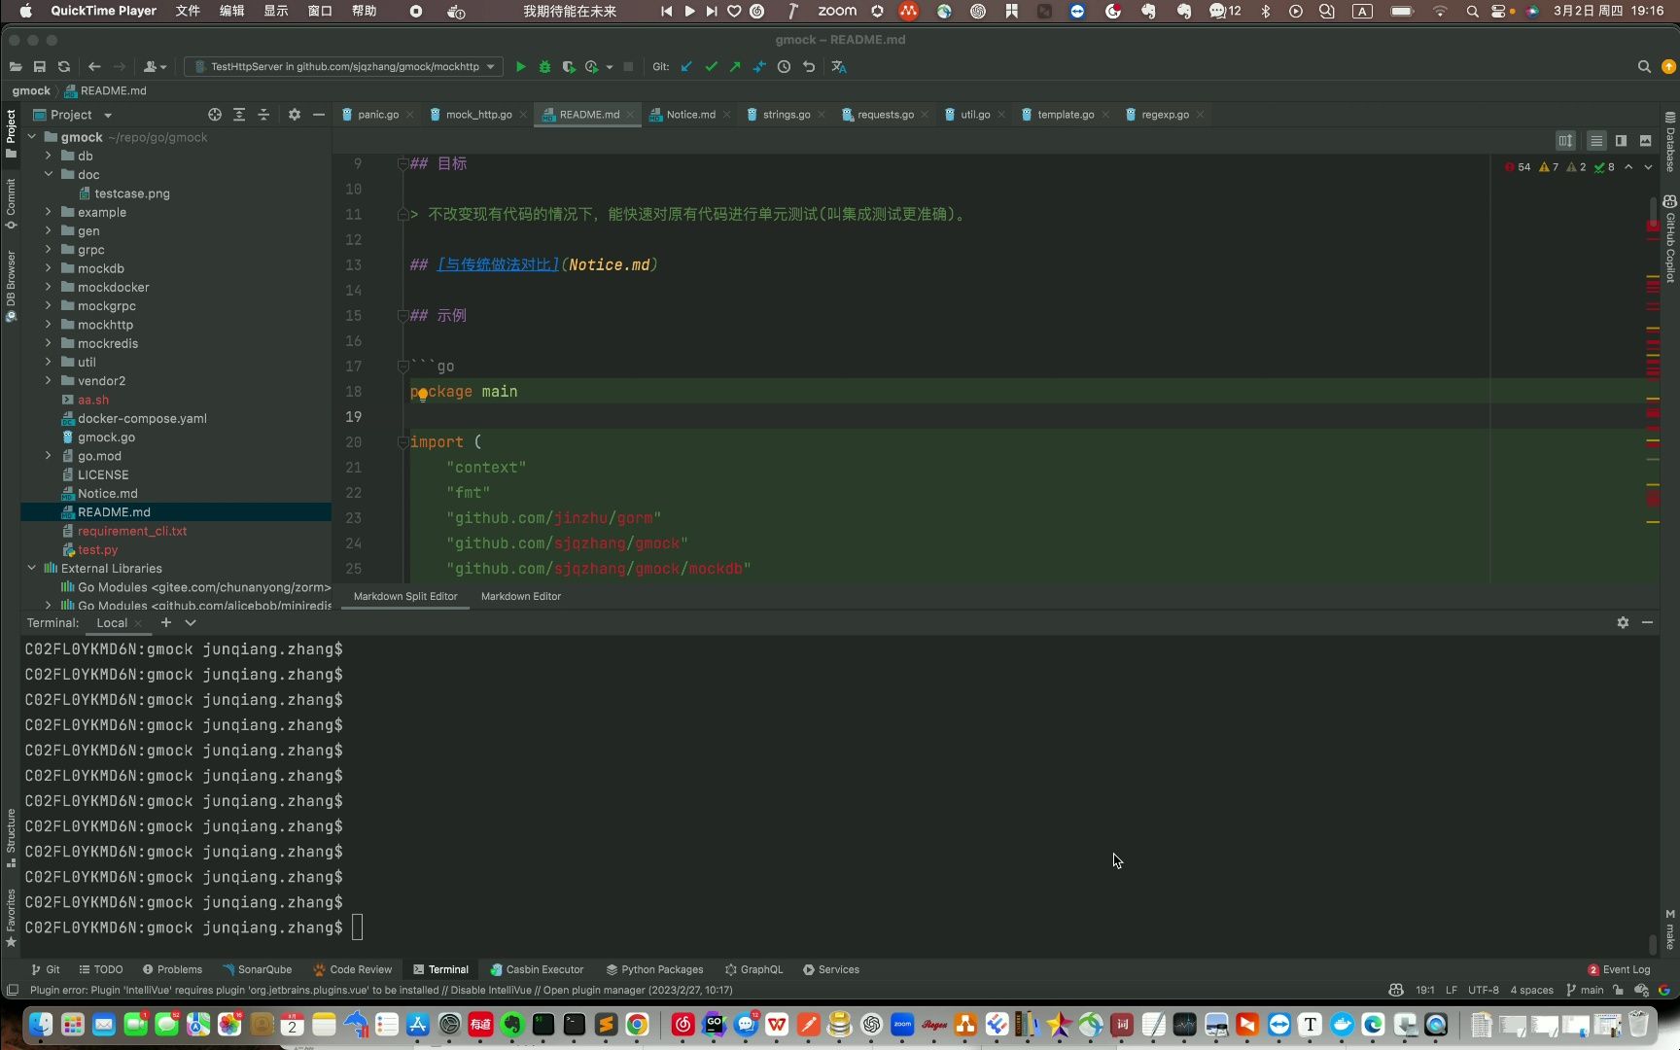Select the Markdown Editor tab

pyautogui.click(x=520, y=596)
